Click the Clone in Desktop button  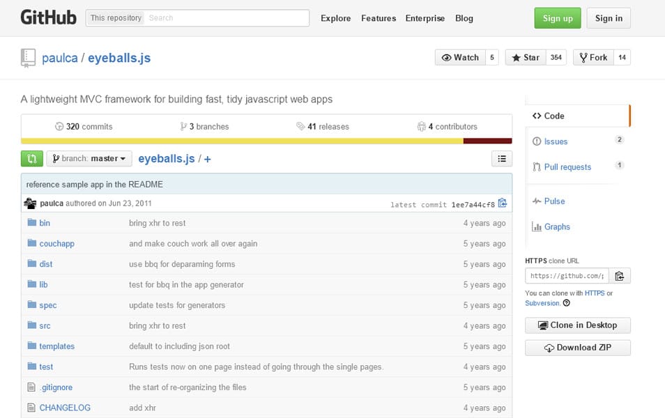pyautogui.click(x=578, y=325)
